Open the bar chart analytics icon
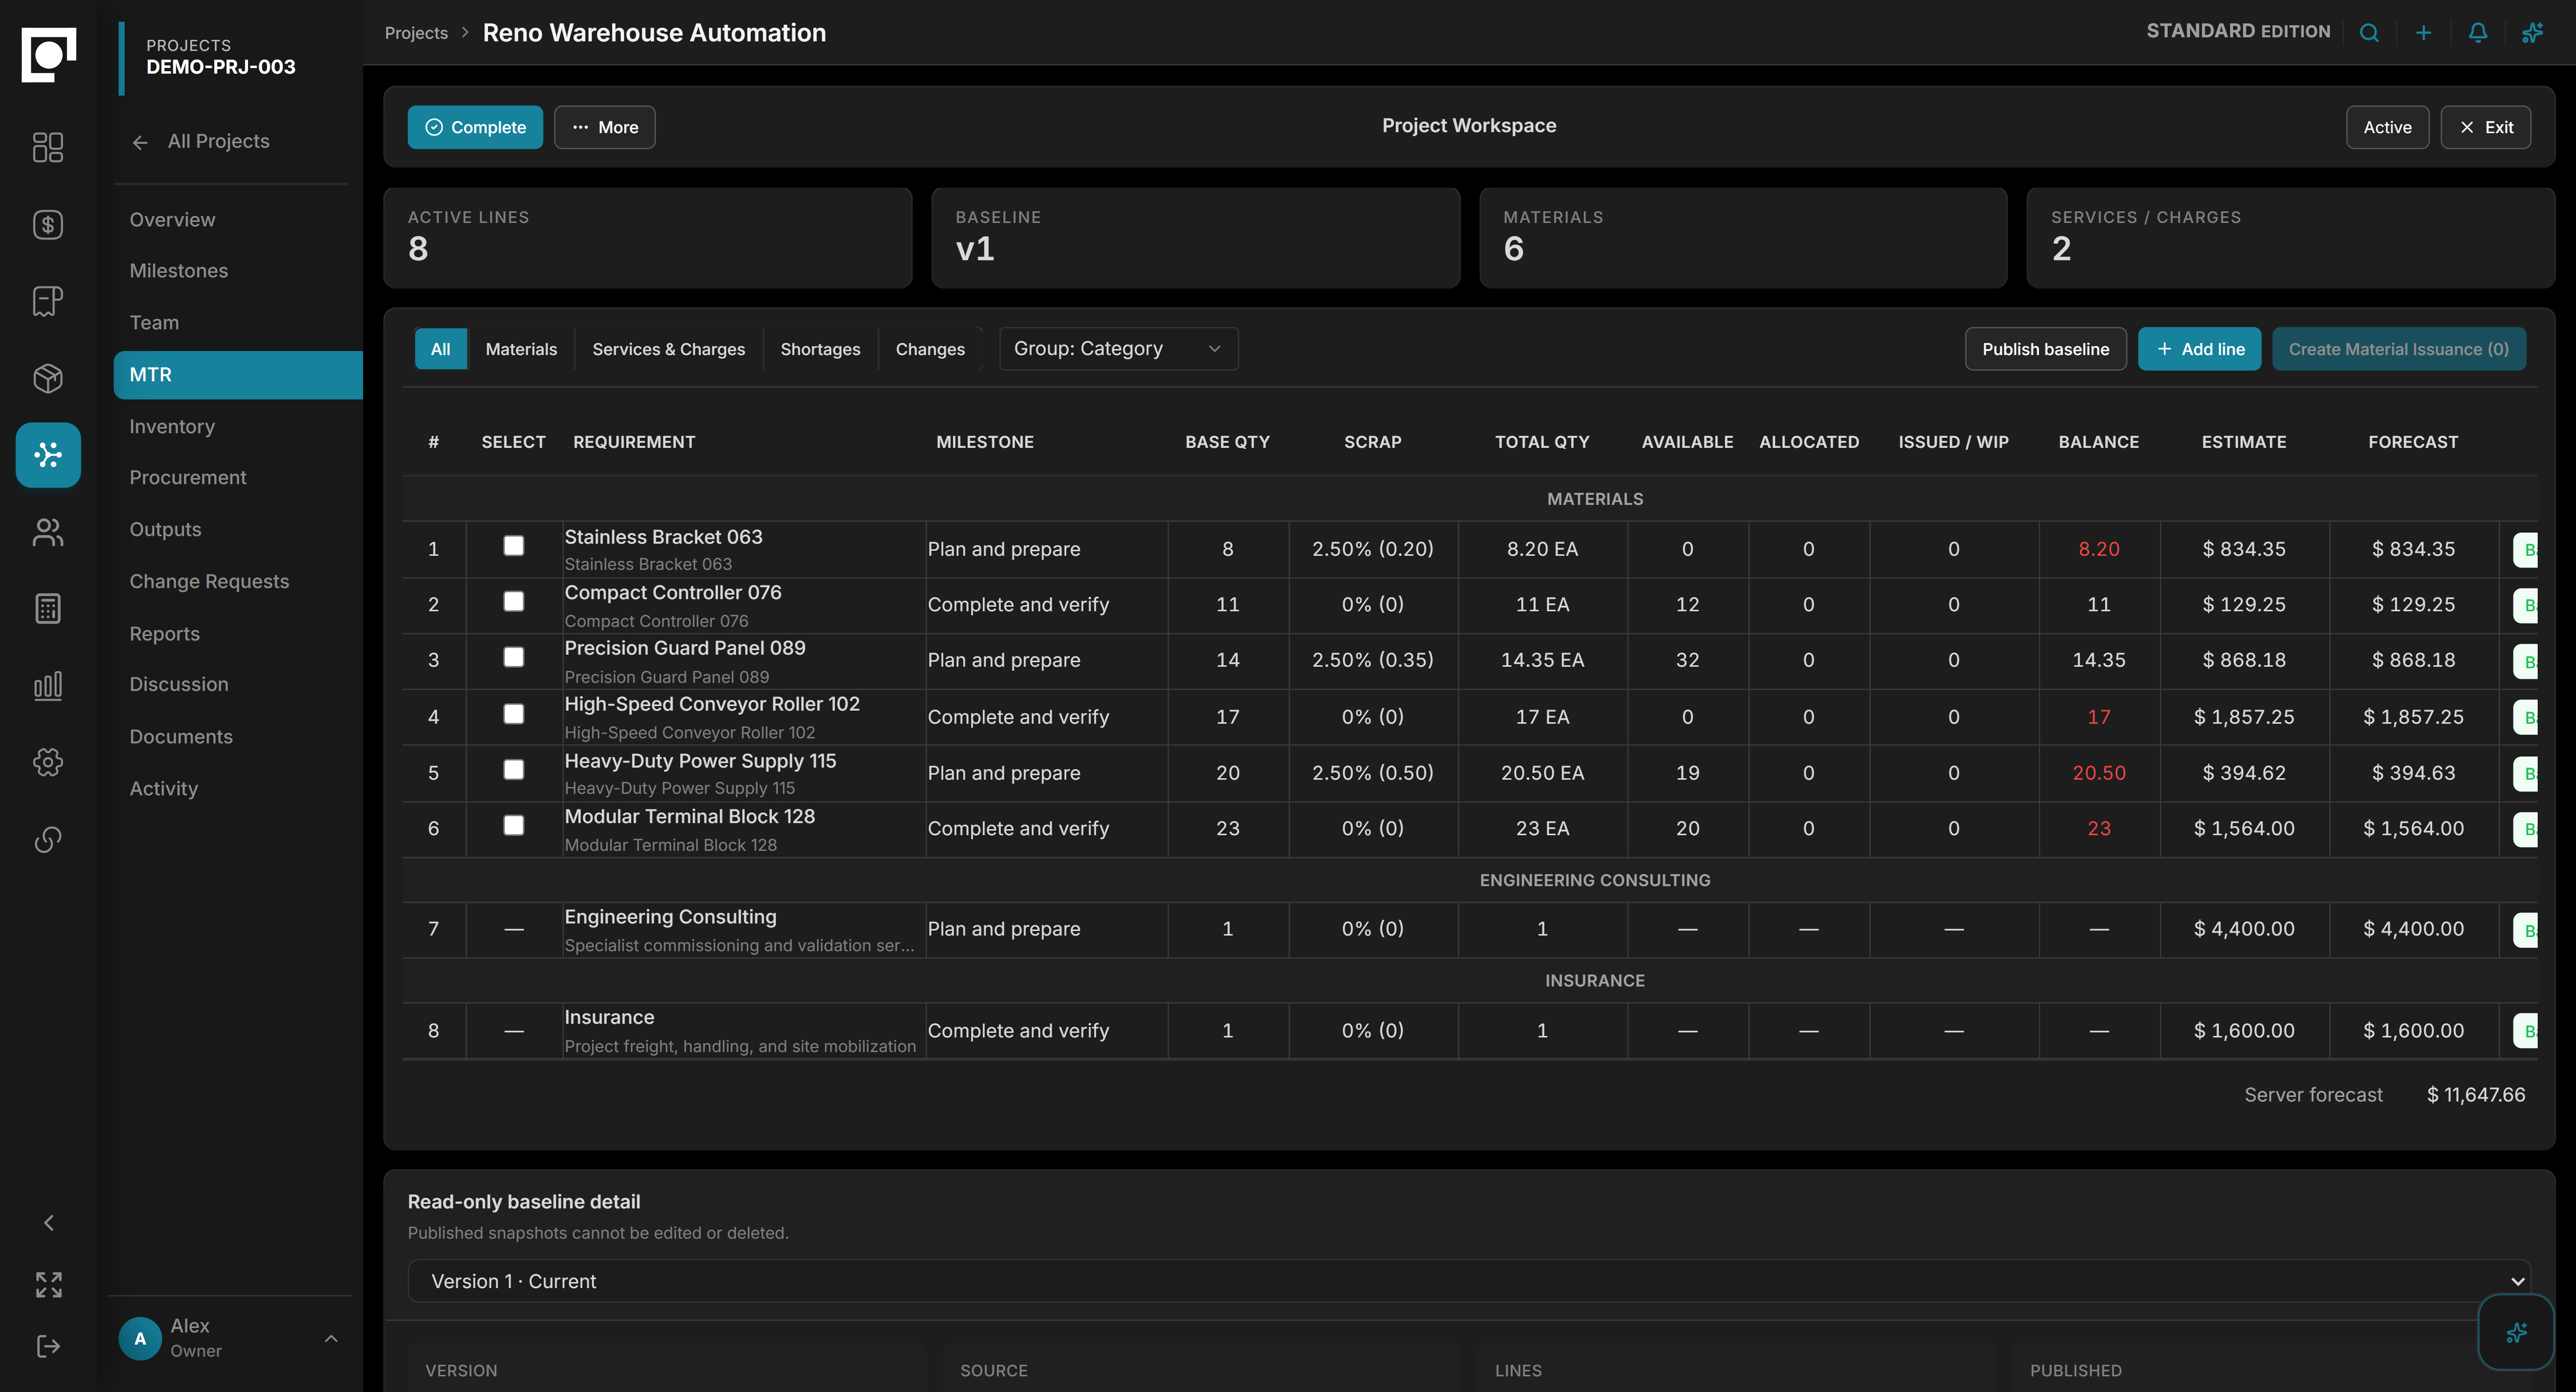The width and height of the screenshot is (2576, 1392). point(48,685)
